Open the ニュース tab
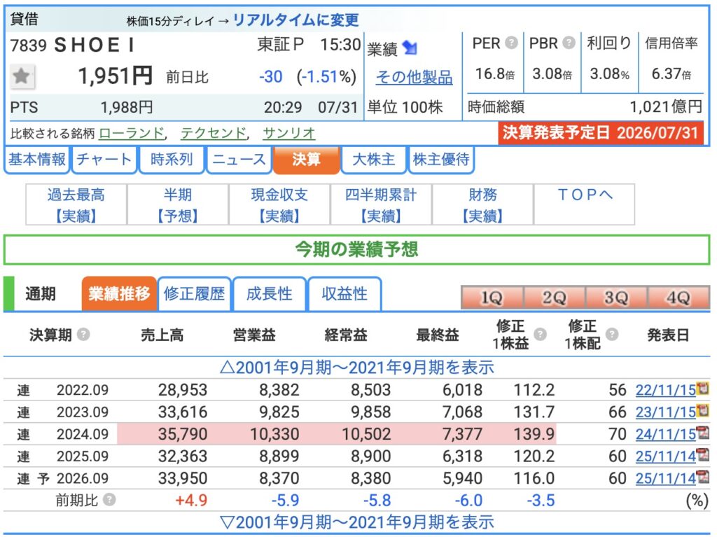The height and width of the screenshot is (537, 717). tap(239, 160)
